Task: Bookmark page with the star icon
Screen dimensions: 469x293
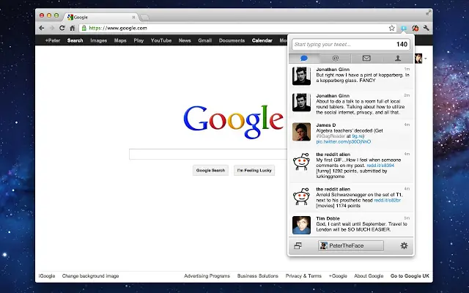Action: tap(392, 28)
